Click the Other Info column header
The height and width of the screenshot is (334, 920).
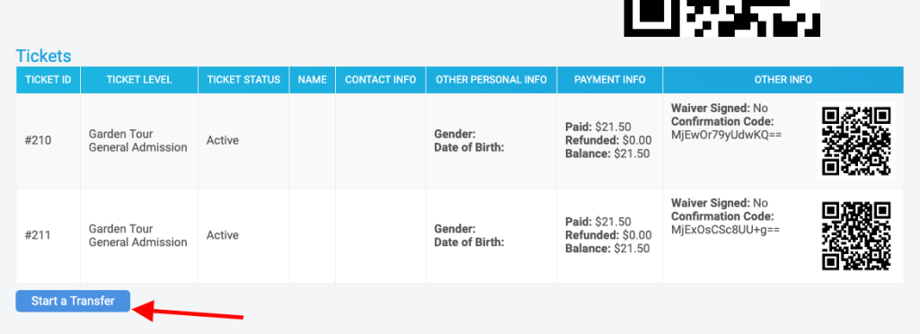click(x=783, y=80)
